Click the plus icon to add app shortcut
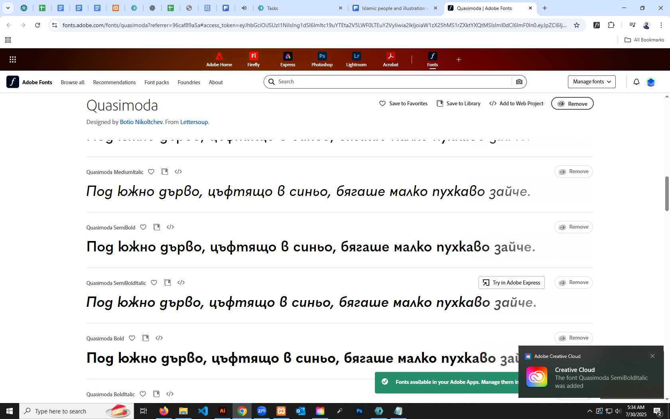 (x=459, y=59)
